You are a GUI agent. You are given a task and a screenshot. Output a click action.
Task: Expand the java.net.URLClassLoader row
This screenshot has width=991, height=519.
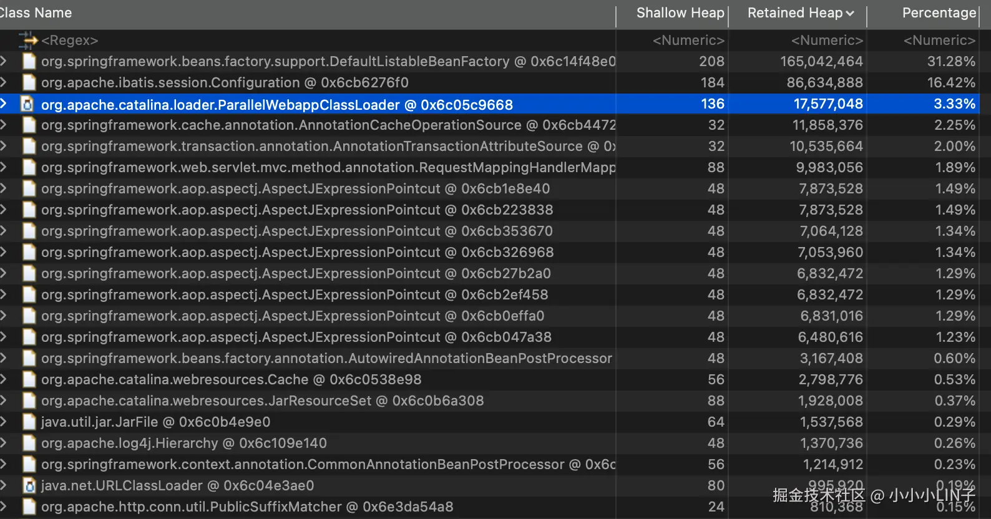coord(4,485)
